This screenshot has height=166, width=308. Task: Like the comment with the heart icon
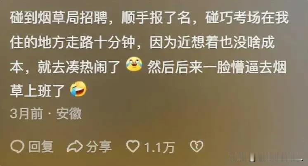point(133,146)
